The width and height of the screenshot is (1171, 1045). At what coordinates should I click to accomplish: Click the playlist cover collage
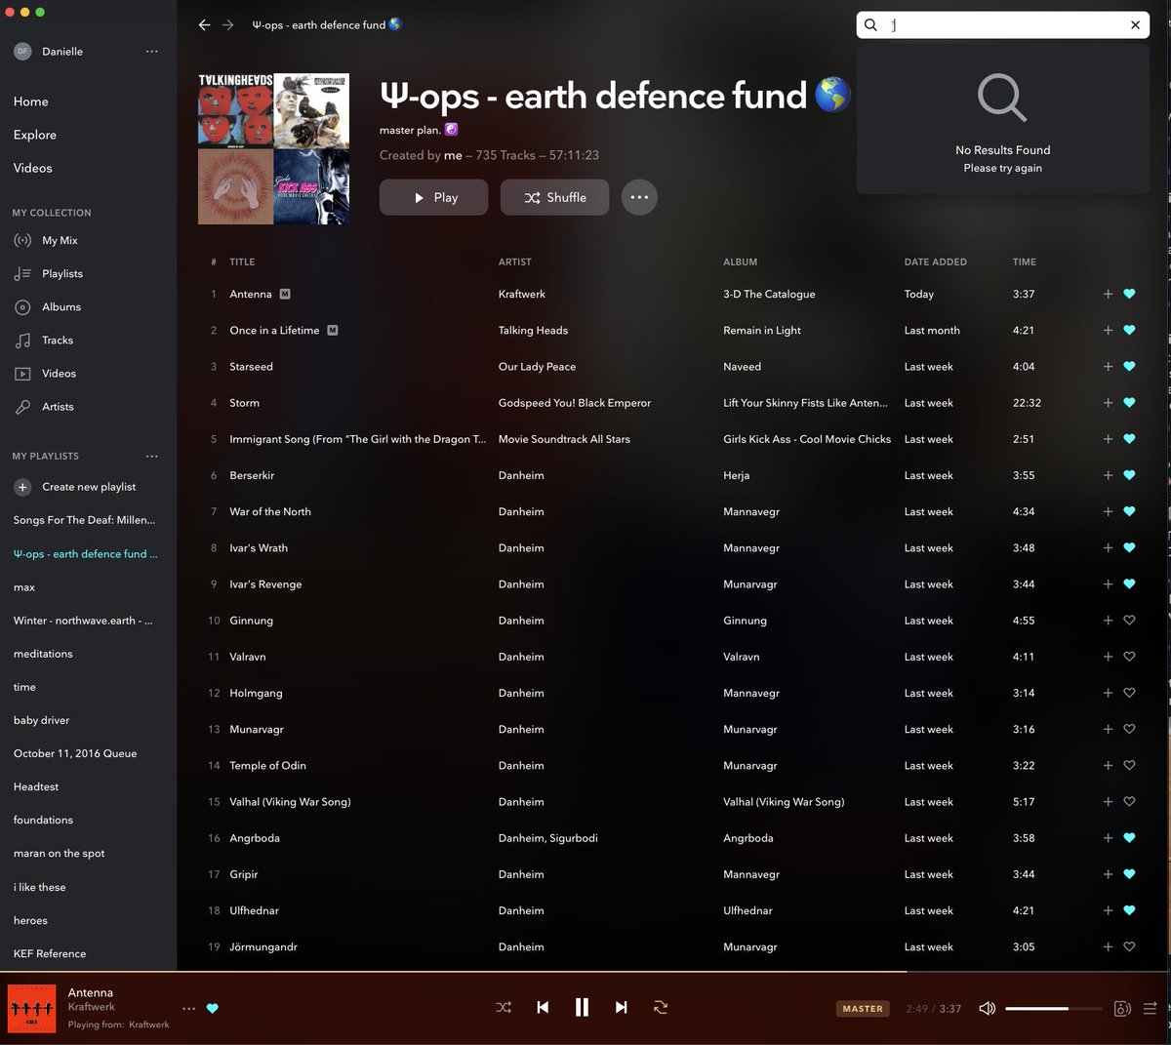point(273,148)
